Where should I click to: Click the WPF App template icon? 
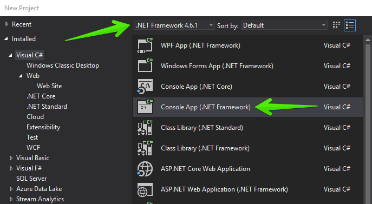point(145,45)
